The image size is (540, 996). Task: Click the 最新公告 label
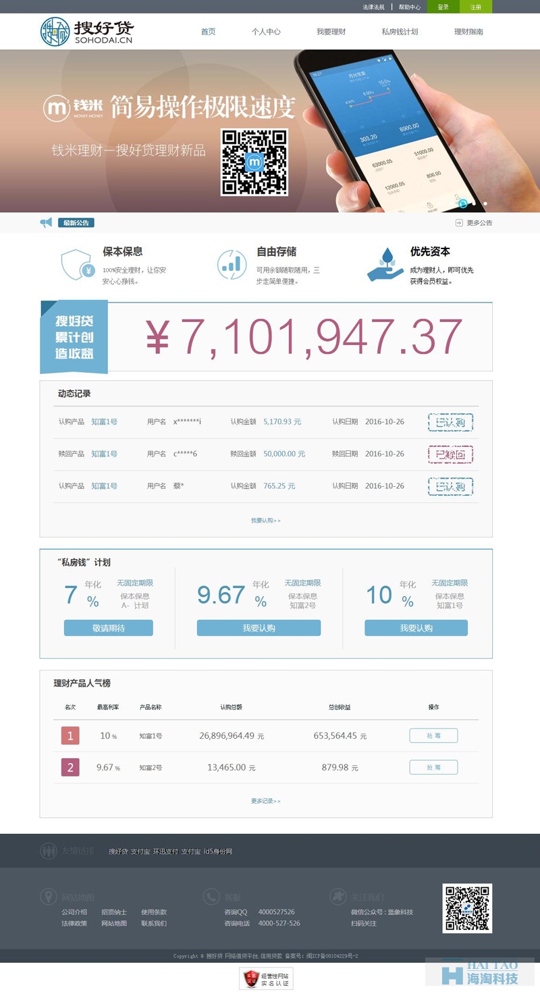76,223
